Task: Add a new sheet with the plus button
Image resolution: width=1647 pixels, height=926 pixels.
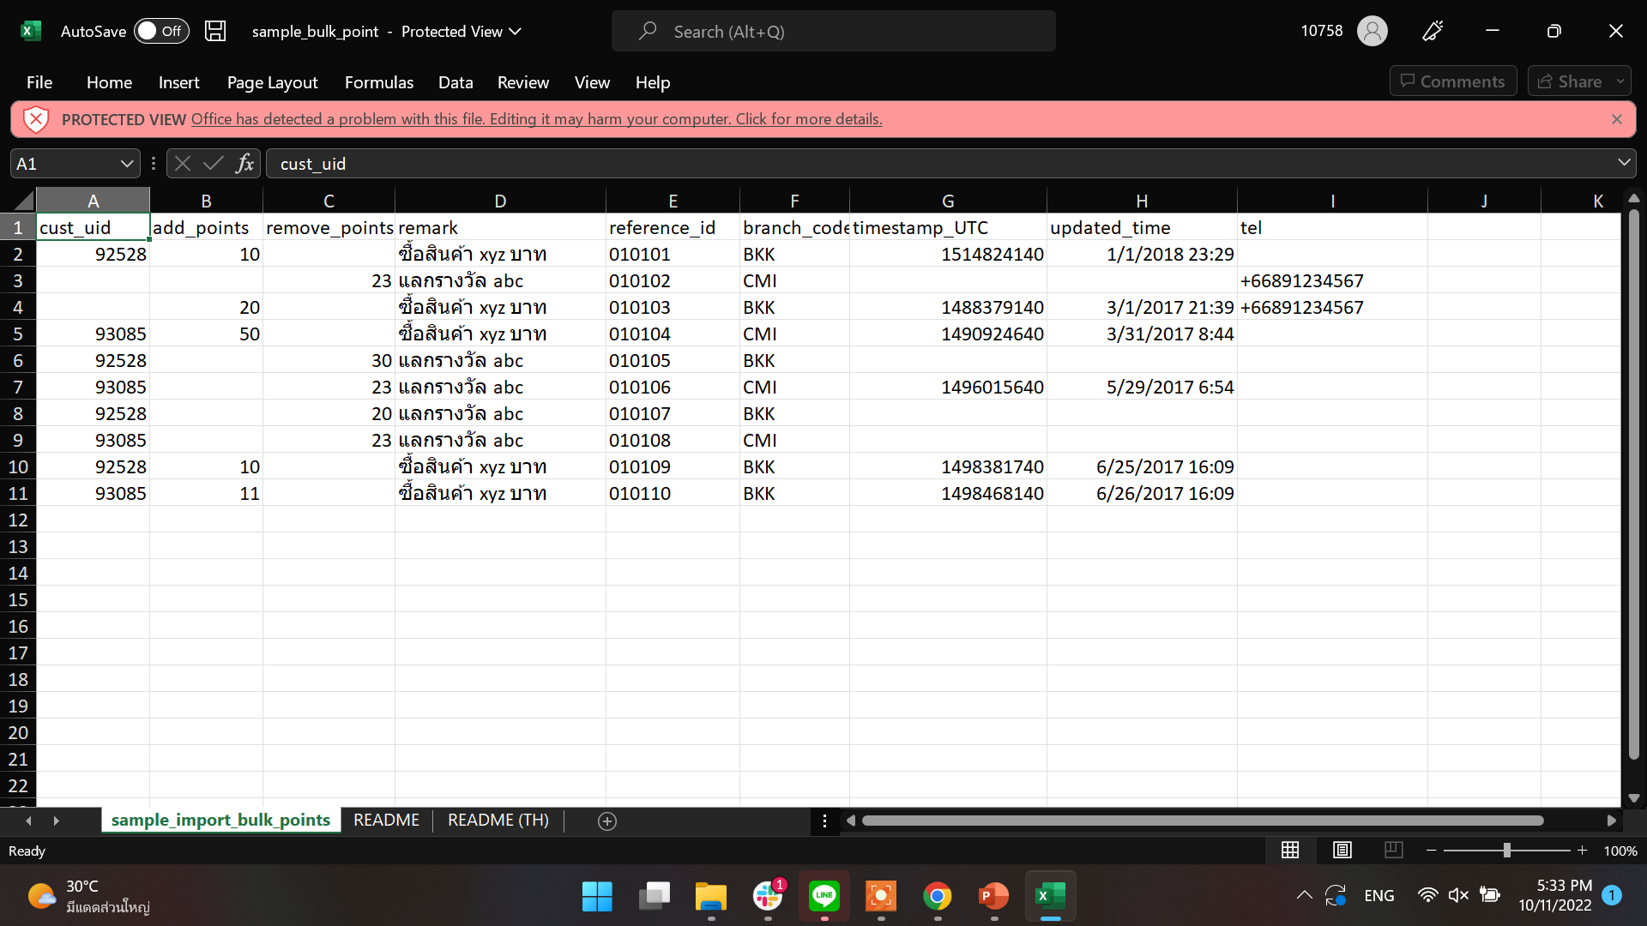Action: coord(607,821)
